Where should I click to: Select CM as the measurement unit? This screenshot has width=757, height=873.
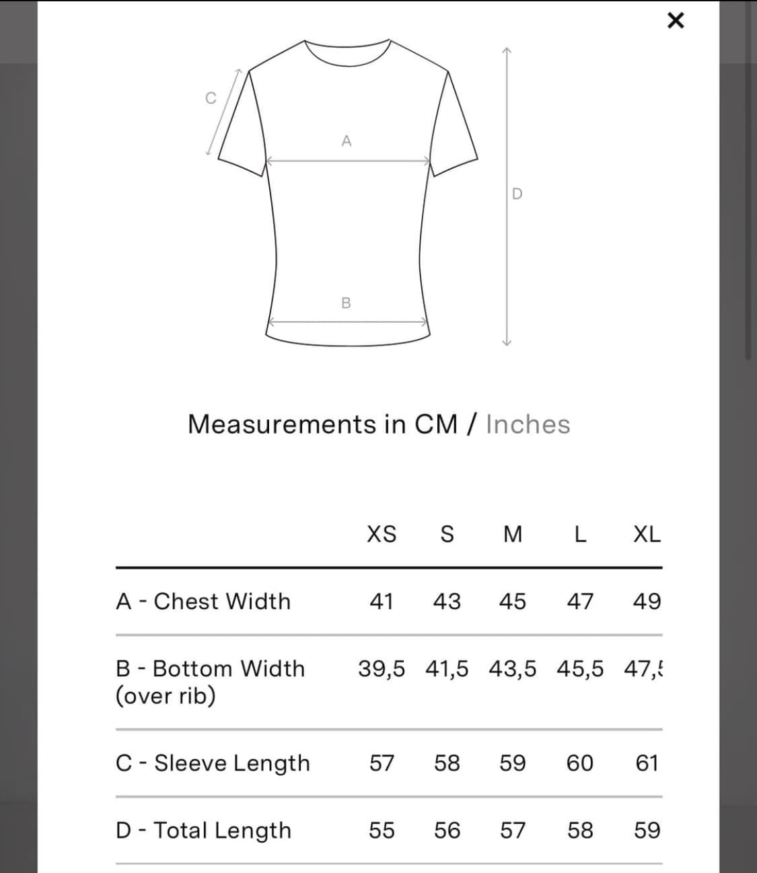[436, 424]
